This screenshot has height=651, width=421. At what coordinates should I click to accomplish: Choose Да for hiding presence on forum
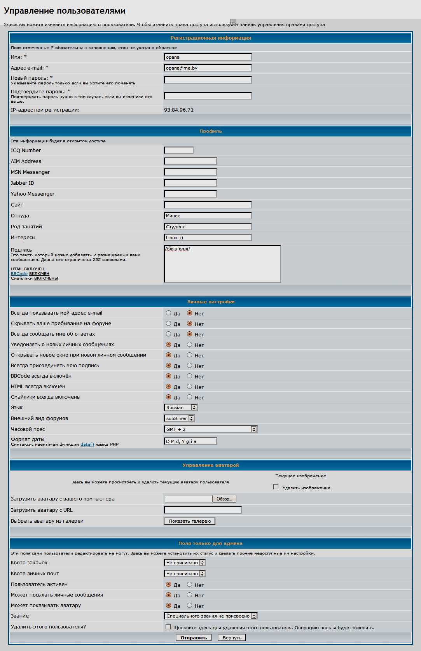pyautogui.click(x=169, y=324)
